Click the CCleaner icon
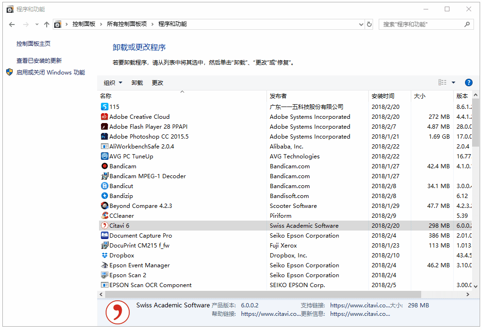Screen dimensions: 482x330 105,215
